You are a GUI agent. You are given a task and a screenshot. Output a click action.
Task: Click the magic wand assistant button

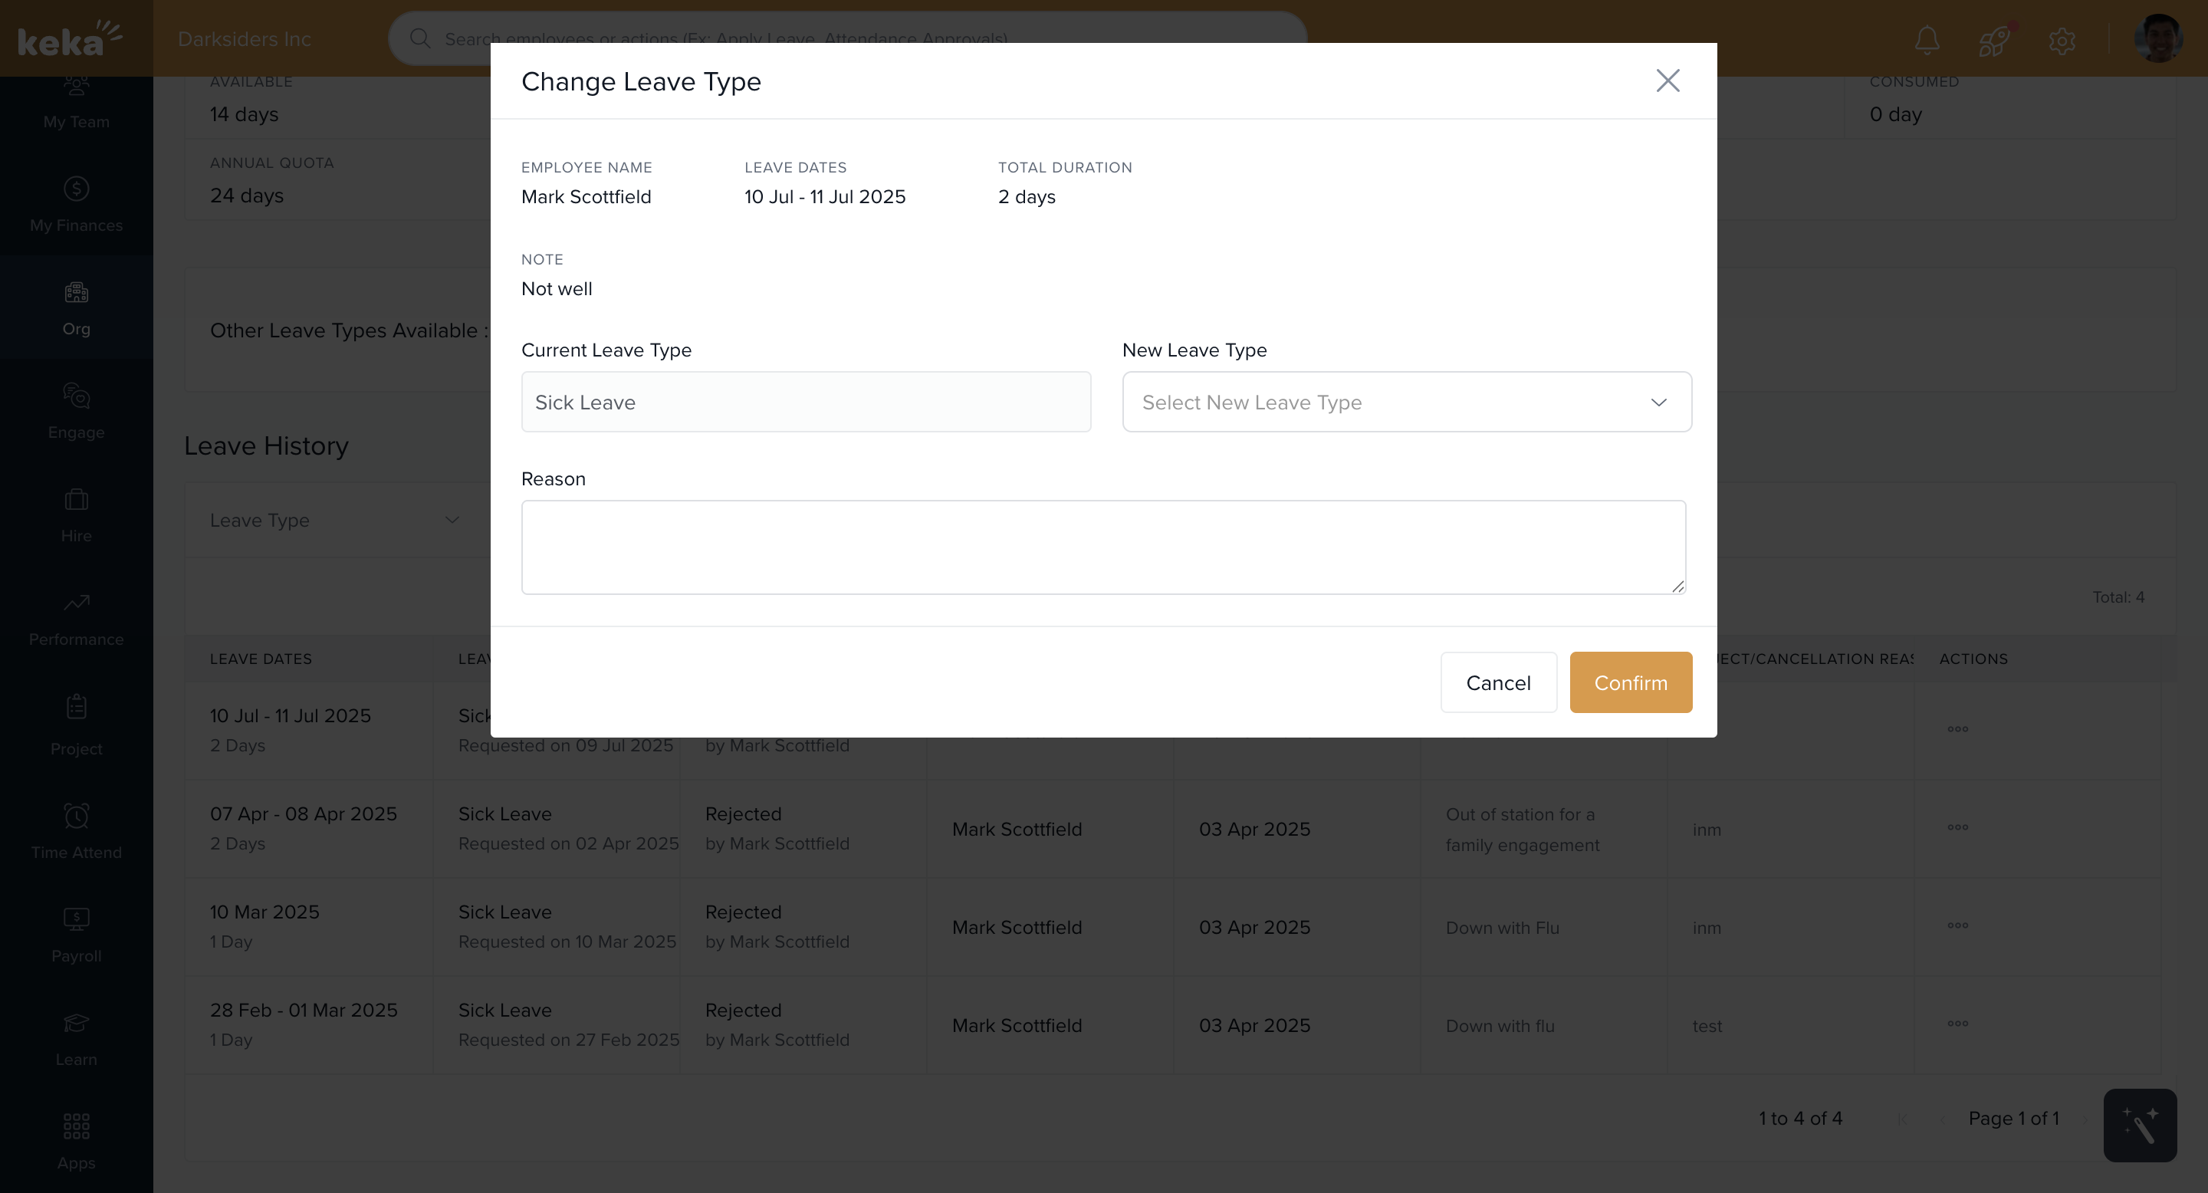coord(2140,1126)
